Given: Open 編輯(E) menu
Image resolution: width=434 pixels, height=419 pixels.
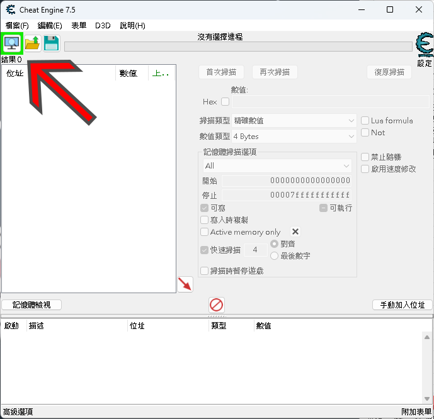Looking at the screenshot, I should (x=50, y=26).
